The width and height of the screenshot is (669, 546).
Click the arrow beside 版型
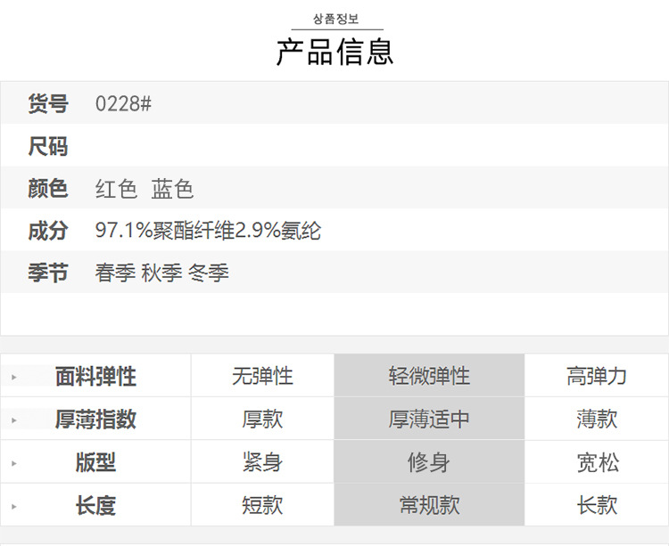click(x=14, y=463)
